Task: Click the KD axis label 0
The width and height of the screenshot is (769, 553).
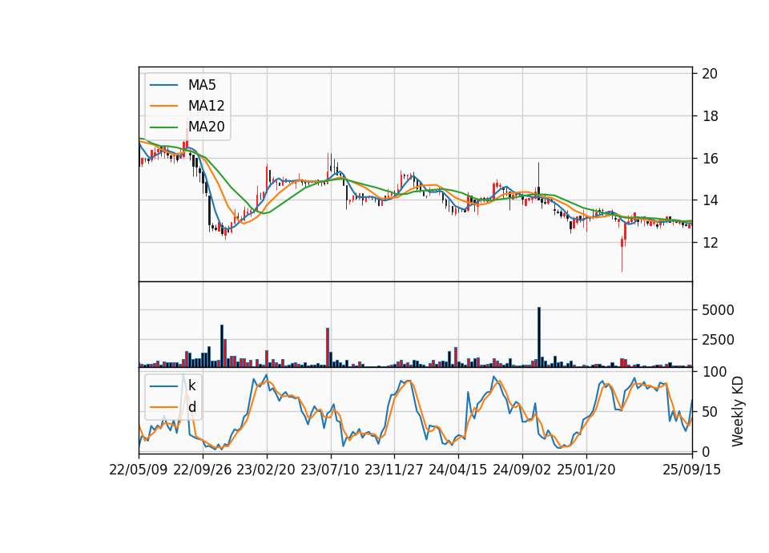Action: 706,452
